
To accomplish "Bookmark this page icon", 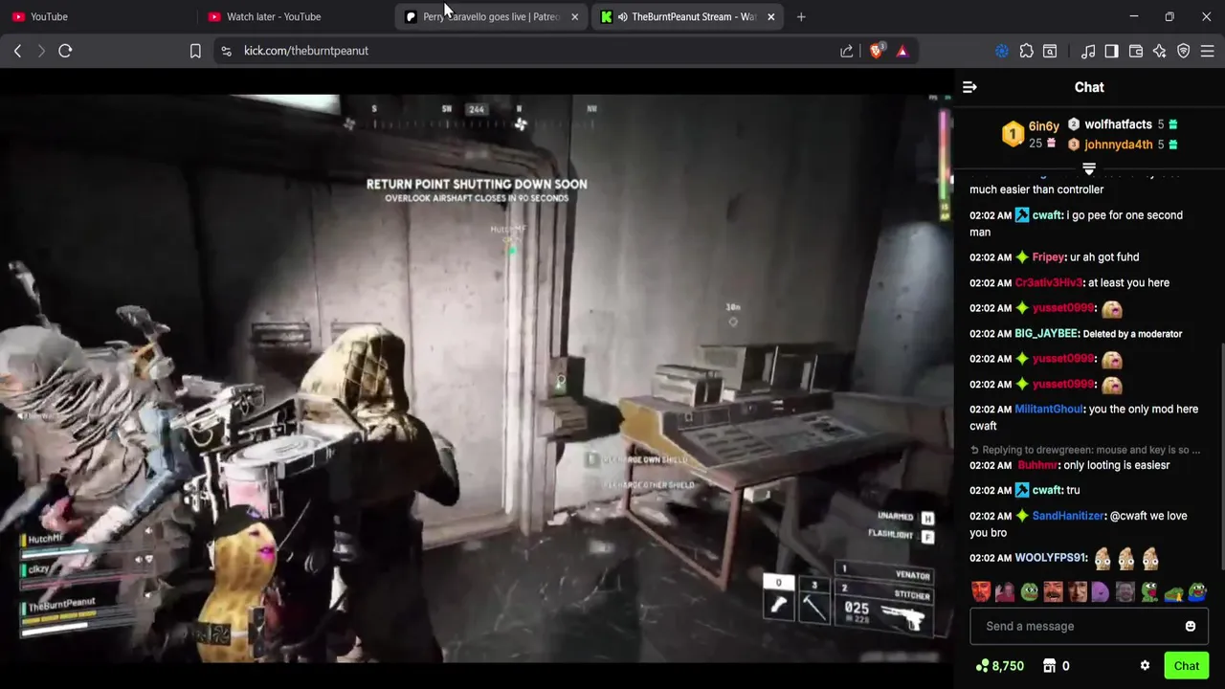I will point(195,51).
